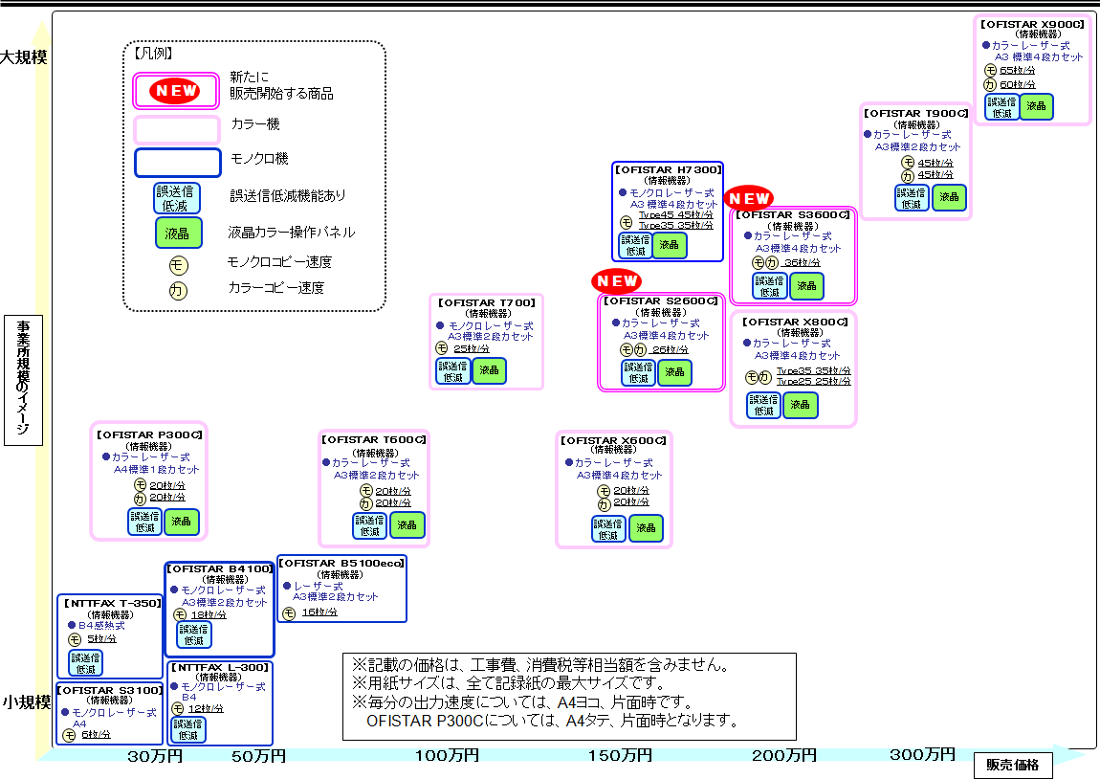Click the legend's green 液晶 badge
The image size is (1100, 779).
[x=178, y=233]
